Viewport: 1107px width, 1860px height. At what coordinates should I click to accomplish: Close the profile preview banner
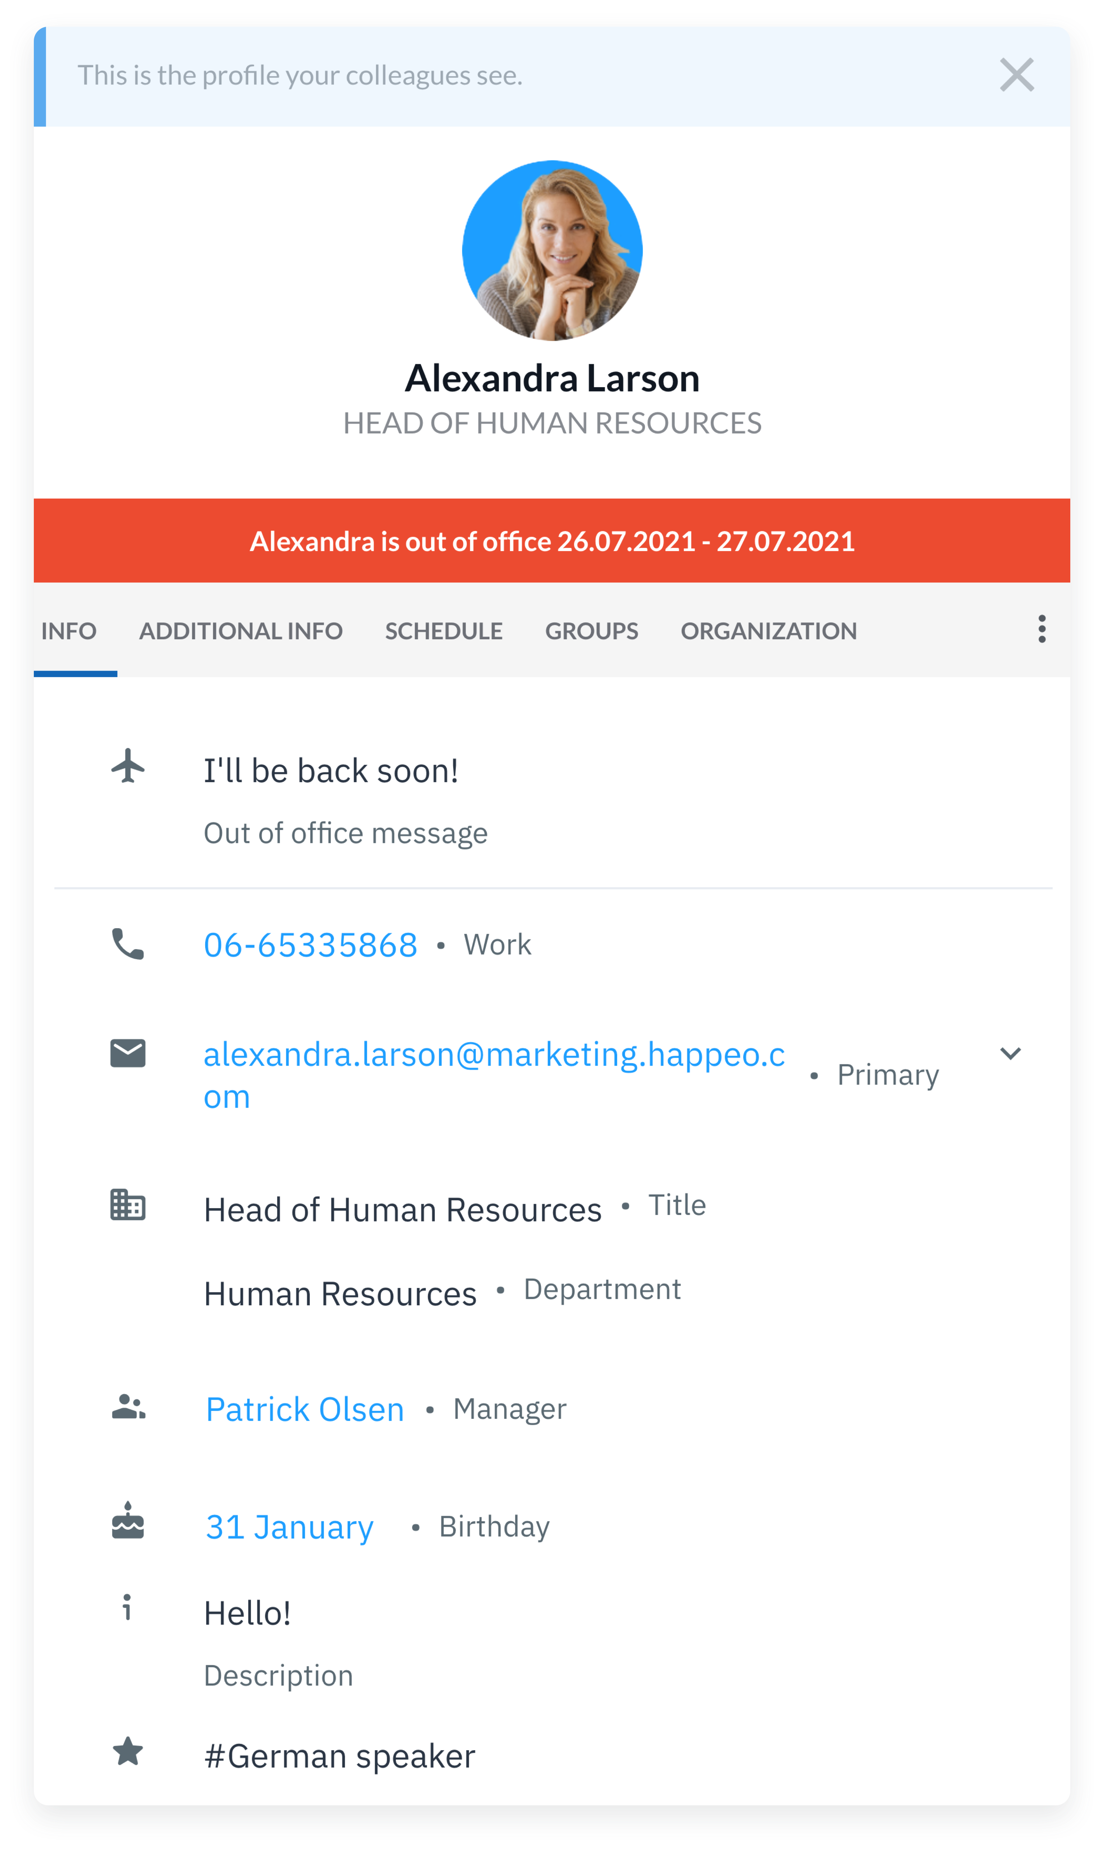pos(1016,75)
